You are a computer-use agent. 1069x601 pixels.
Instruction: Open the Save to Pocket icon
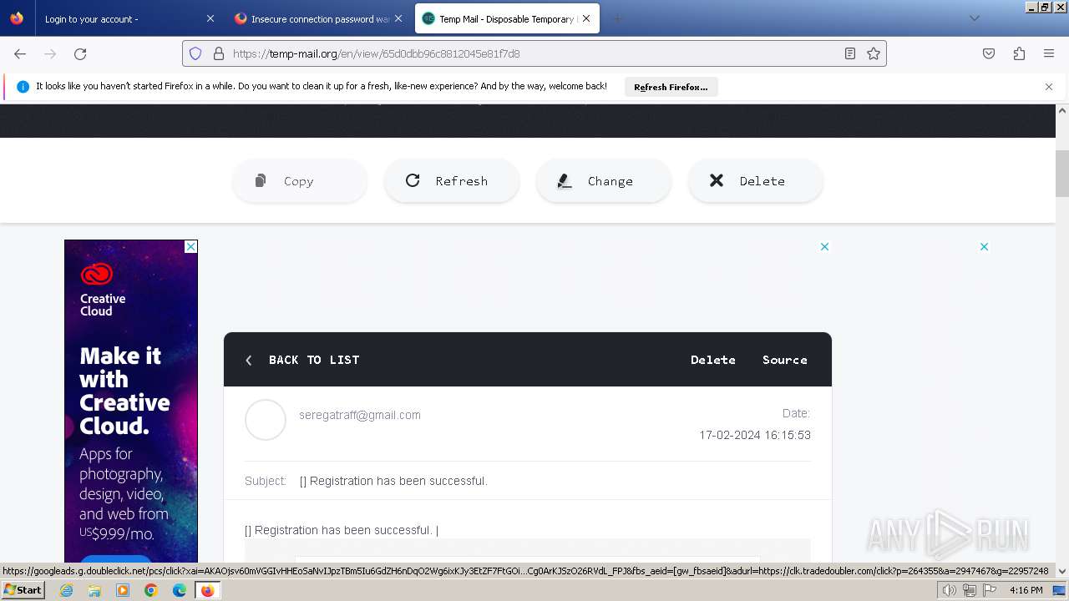tap(989, 53)
